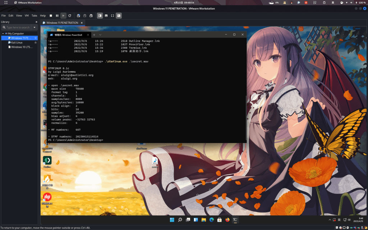The width and height of the screenshot is (368, 230).
Task: Click the Windows Terminal taskbar icon
Action: (x=235, y=220)
